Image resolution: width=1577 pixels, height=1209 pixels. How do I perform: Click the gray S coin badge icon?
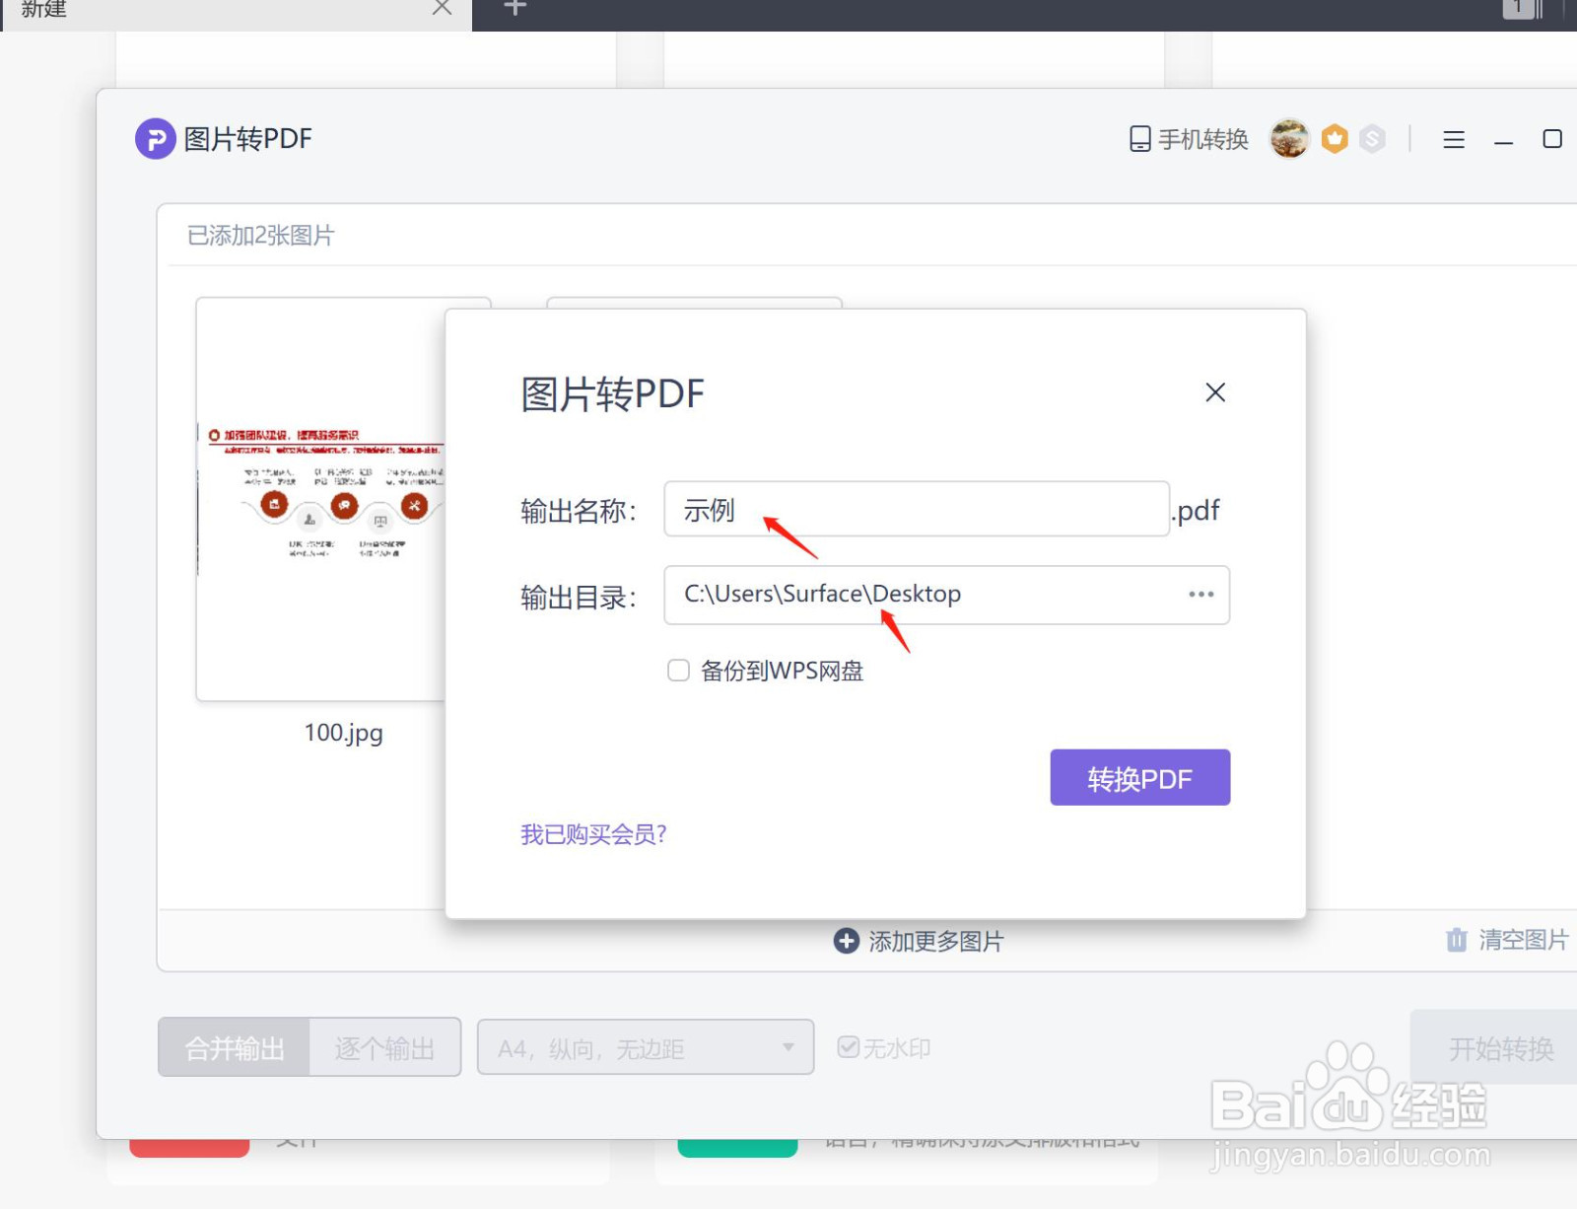coord(1372,139)
